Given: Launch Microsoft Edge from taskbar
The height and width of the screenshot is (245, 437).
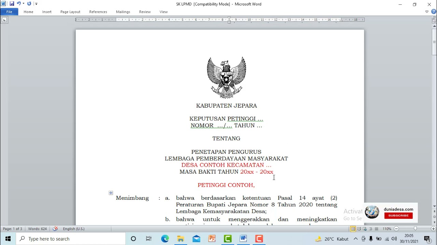Looking at the screenshot, I should (165, 239).
